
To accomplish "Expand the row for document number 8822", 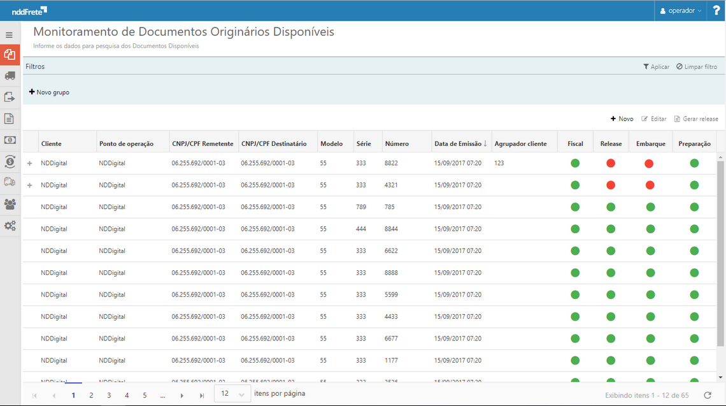I will pyautogui.click(x=29, y=163).
